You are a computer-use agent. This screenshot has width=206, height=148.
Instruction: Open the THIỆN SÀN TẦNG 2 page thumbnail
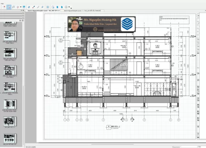pos(10,53)
